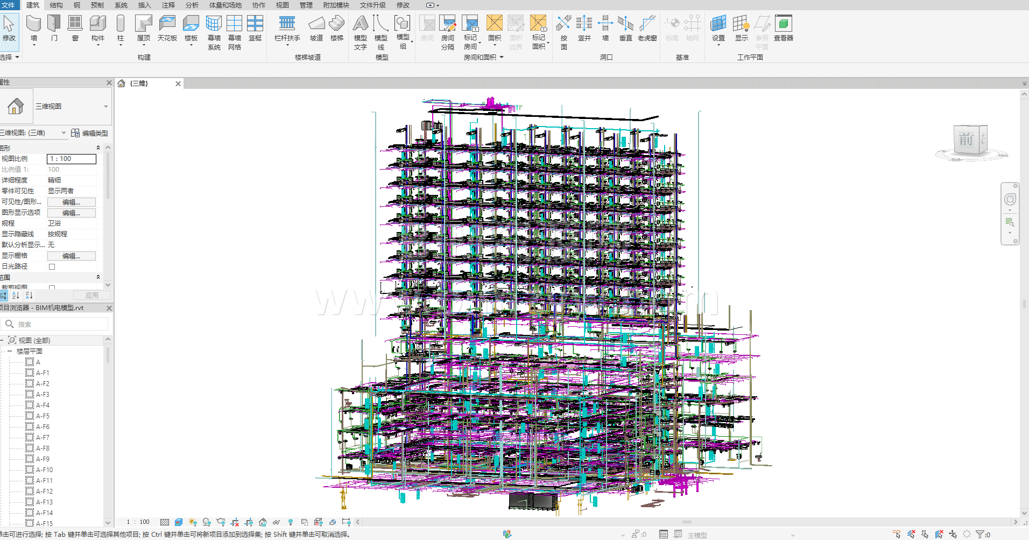Collapse the 楼层平面 tree node

pyautogui.click(x=10, y=351)
